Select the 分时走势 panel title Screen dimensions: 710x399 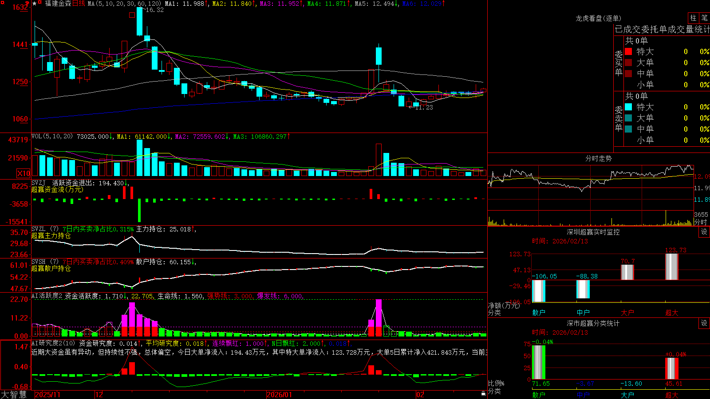point(598,158)
